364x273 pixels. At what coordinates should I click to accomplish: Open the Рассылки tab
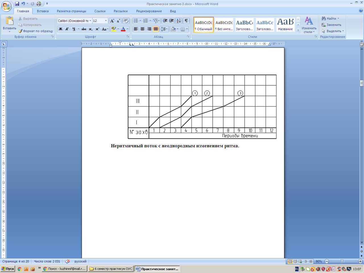pyautogui.click(x=121, y=11)
